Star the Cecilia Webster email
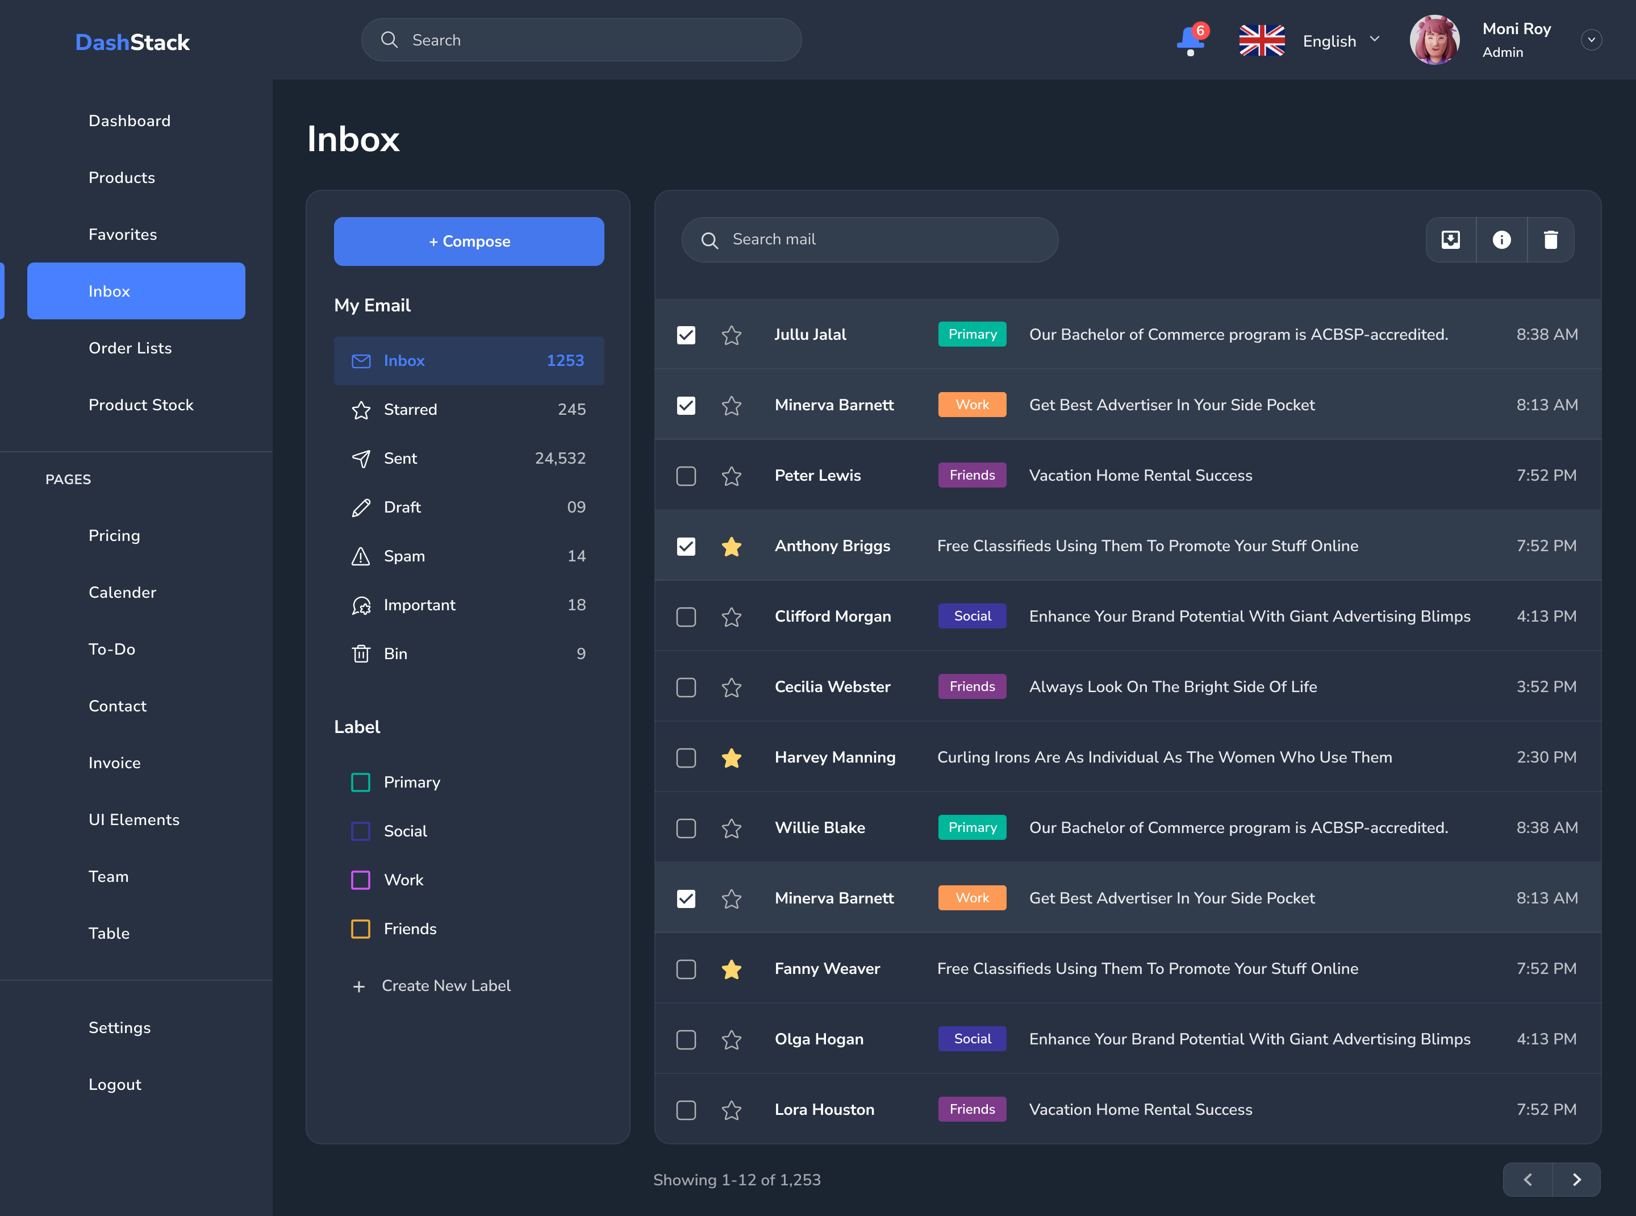The image size is (1636, 1216). point(732,688)
